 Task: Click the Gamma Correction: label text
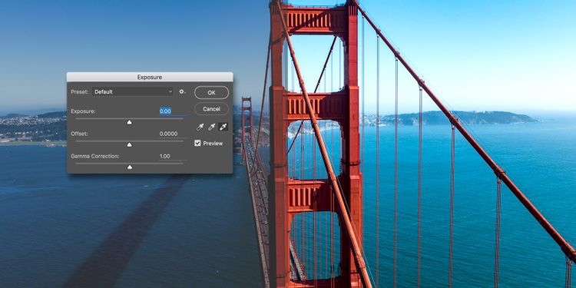95,156
